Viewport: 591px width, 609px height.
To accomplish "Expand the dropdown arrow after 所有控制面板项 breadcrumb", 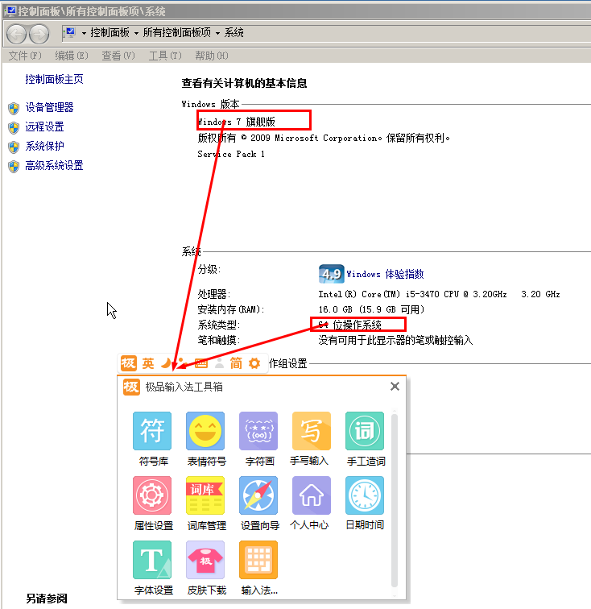I will click(x=218, y=33).
